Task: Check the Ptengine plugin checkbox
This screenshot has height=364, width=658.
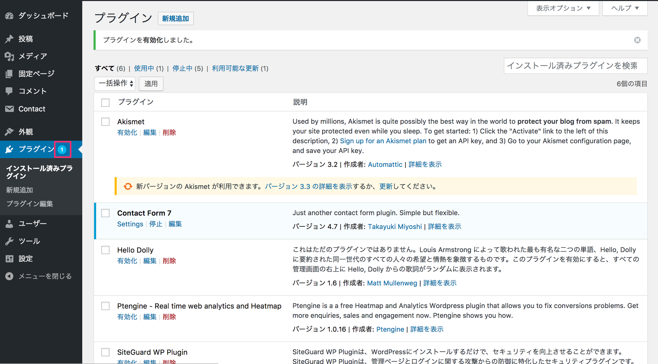Action: click(x=105, y=306)
